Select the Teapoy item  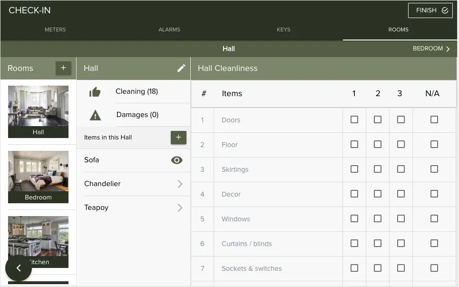pyautogui.click(x=96, y=208)
